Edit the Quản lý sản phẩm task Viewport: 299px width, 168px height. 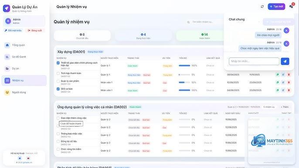click(x=283, y=82)
